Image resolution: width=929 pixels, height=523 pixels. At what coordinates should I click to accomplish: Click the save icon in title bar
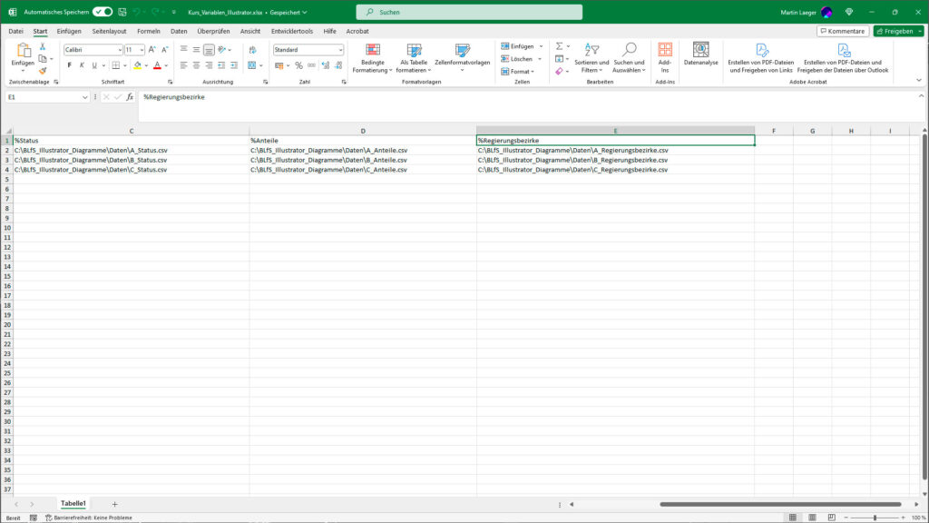[122, 12]
